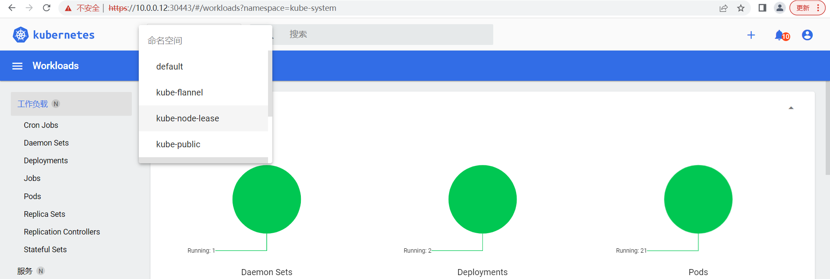Image resolution: width=830 pixels, height=279 pixels.
Task: Toggle the browser side panel icon
Action: pos(762,8)
